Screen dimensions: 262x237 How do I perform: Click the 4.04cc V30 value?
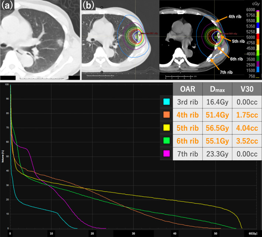[247, 128]
